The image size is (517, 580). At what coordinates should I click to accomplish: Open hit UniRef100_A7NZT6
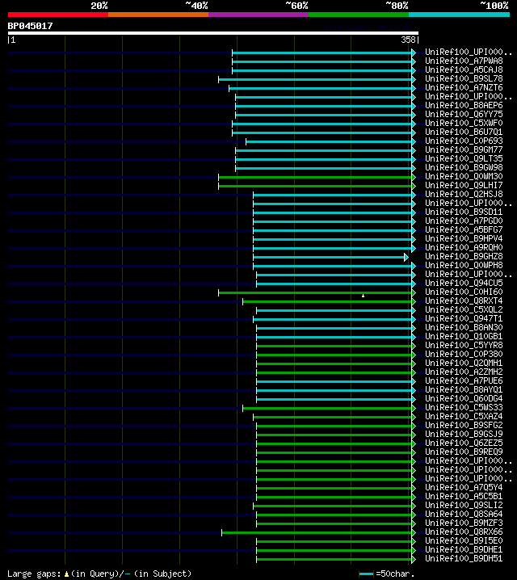pyautogui.click(x=464, y=87)
